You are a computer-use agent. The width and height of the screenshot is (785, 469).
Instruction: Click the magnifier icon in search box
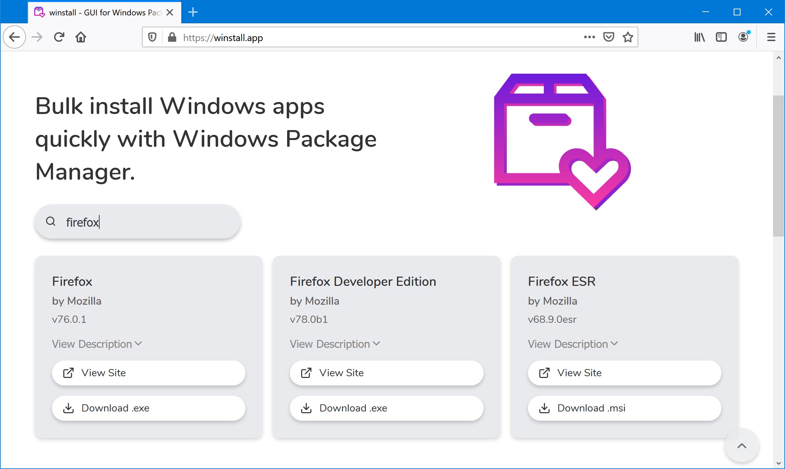(51, 221)
